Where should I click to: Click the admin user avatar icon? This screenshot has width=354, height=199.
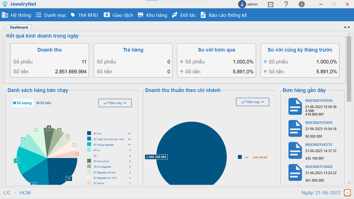(x=242, y=4)
